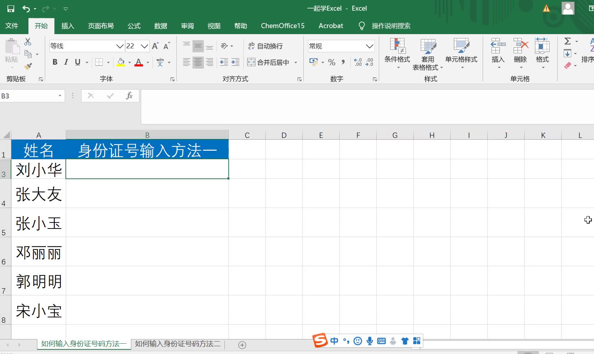Viewport: 594px width, 354px height.
Task: Switch to the 公式 Formulas tab
Action: [134, 26]
